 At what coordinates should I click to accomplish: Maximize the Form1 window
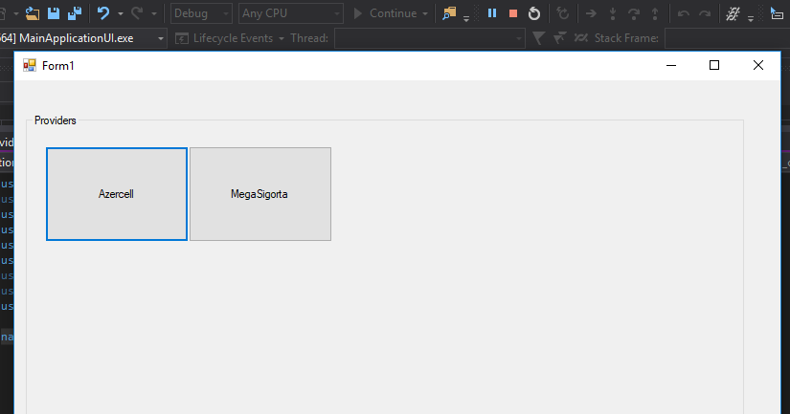(714, 65)
